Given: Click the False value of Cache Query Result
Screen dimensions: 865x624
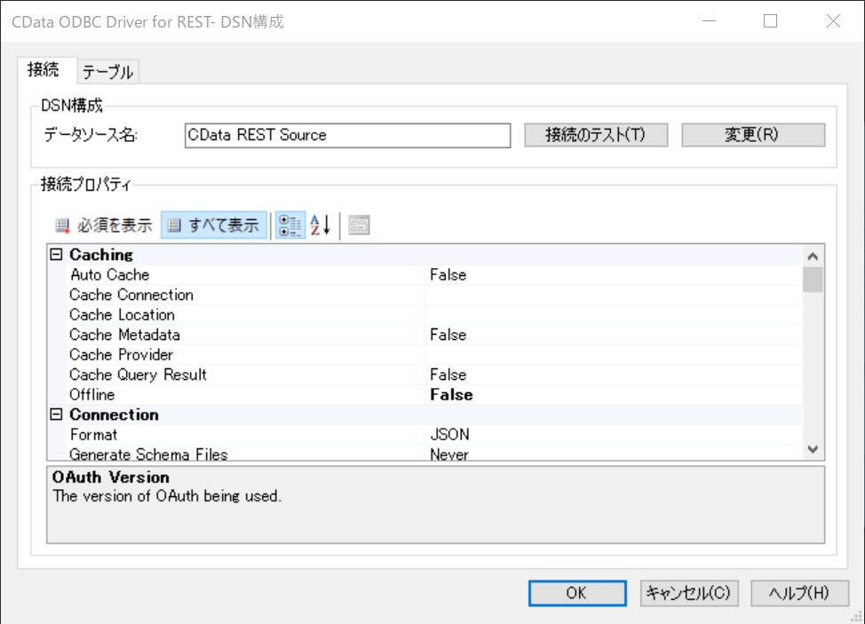Looking at the screenshot, I should coord(448,375).
